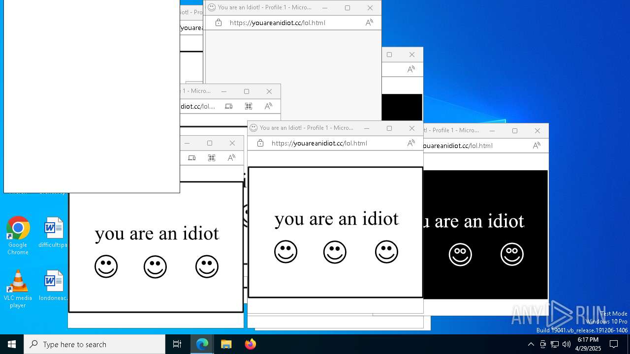Click URL in black-page window address bar
This screenshot has height=354, width=630.
pos(458,146)
